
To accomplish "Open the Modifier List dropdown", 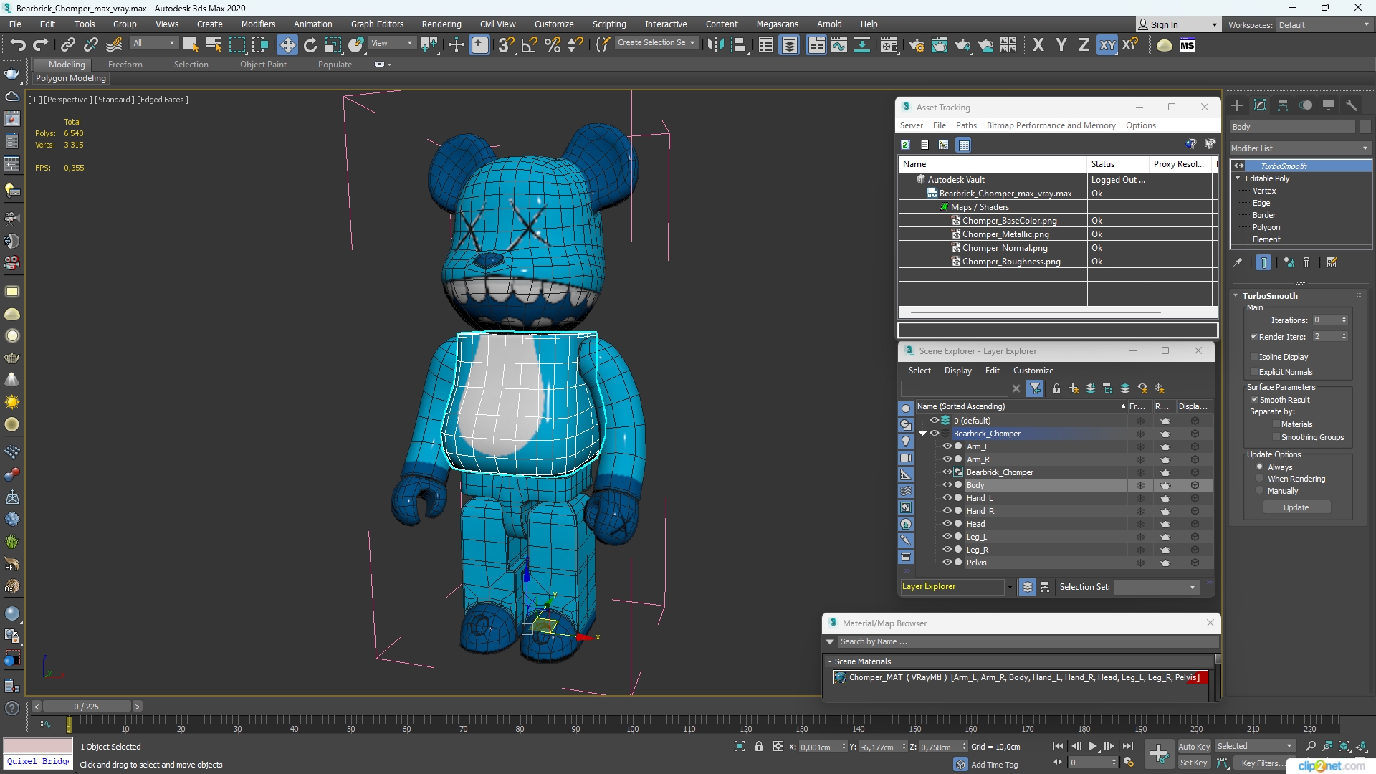I will [x=1299, y=148].
